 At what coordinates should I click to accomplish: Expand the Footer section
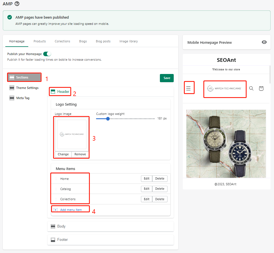[x=110, y=240]
